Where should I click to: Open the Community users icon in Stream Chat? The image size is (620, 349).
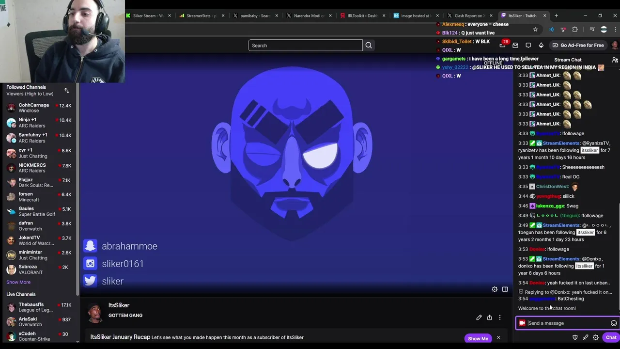point(615,60)
